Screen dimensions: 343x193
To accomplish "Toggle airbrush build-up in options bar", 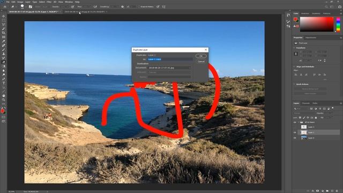I will point(95,7).
